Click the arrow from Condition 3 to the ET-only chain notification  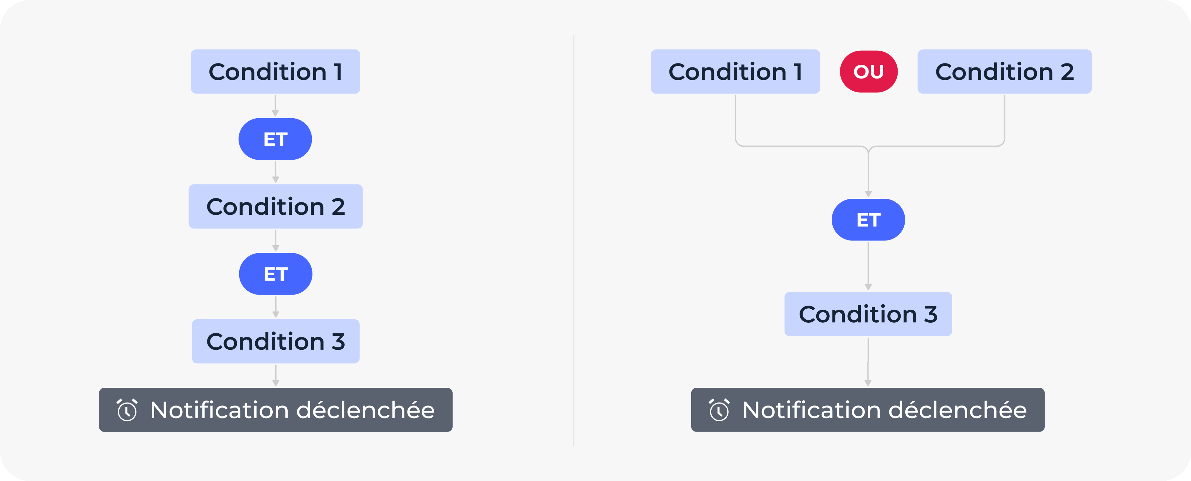pyautogui.click(x=276, y=375)
